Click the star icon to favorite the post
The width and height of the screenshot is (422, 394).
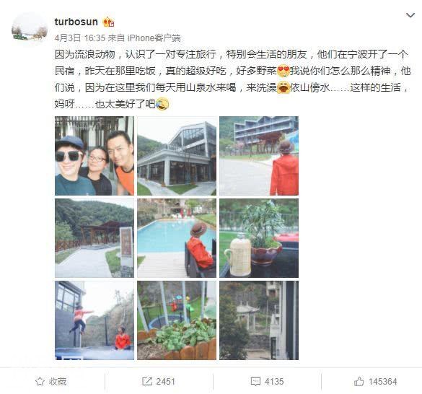tap(40, 381)
